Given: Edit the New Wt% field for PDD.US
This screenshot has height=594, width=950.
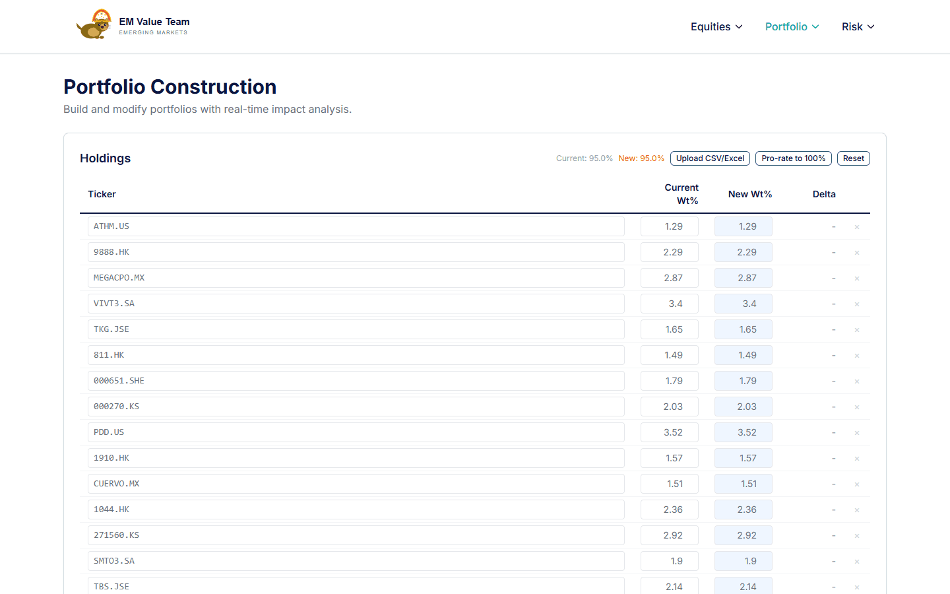Looking at the screenshot, I should (744, 432).
